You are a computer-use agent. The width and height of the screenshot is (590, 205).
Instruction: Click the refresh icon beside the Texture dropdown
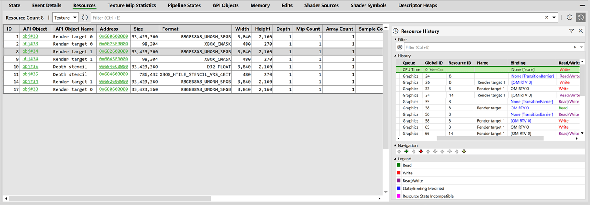pyautogui.click(x=85, y=18)
